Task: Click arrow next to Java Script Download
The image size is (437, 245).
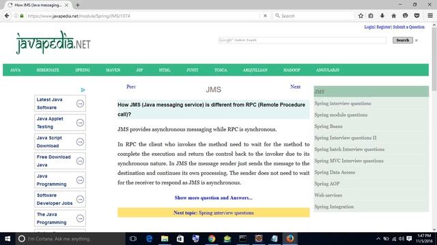Action: click(80, 142)
